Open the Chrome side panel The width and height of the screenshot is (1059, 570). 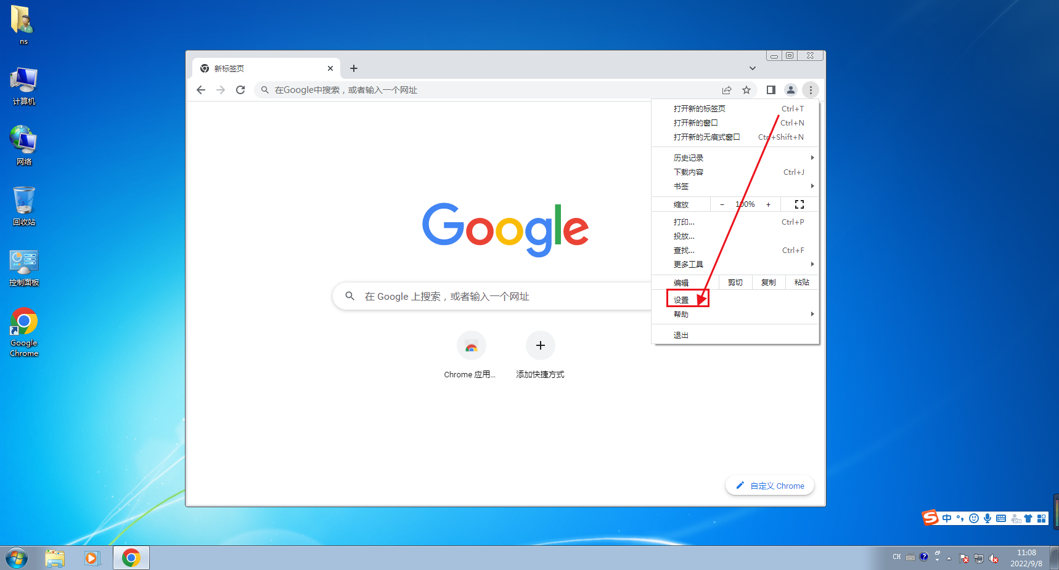(x=771, y=90)
